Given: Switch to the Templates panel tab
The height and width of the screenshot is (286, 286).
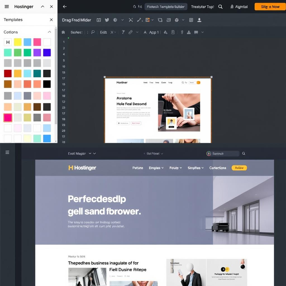Looking at the screenshot, I should coord(13,20).
